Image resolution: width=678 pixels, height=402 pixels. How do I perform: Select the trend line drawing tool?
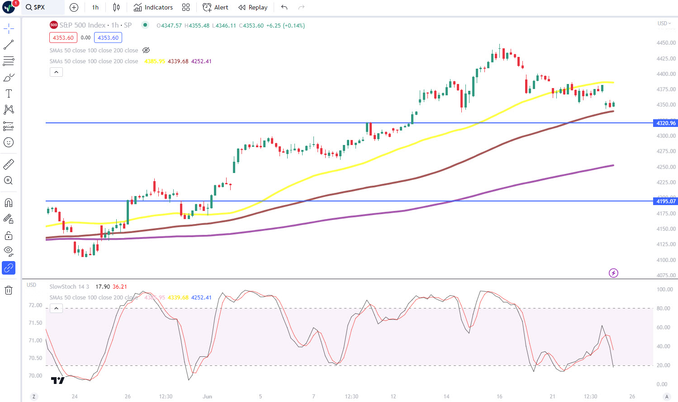9,45
